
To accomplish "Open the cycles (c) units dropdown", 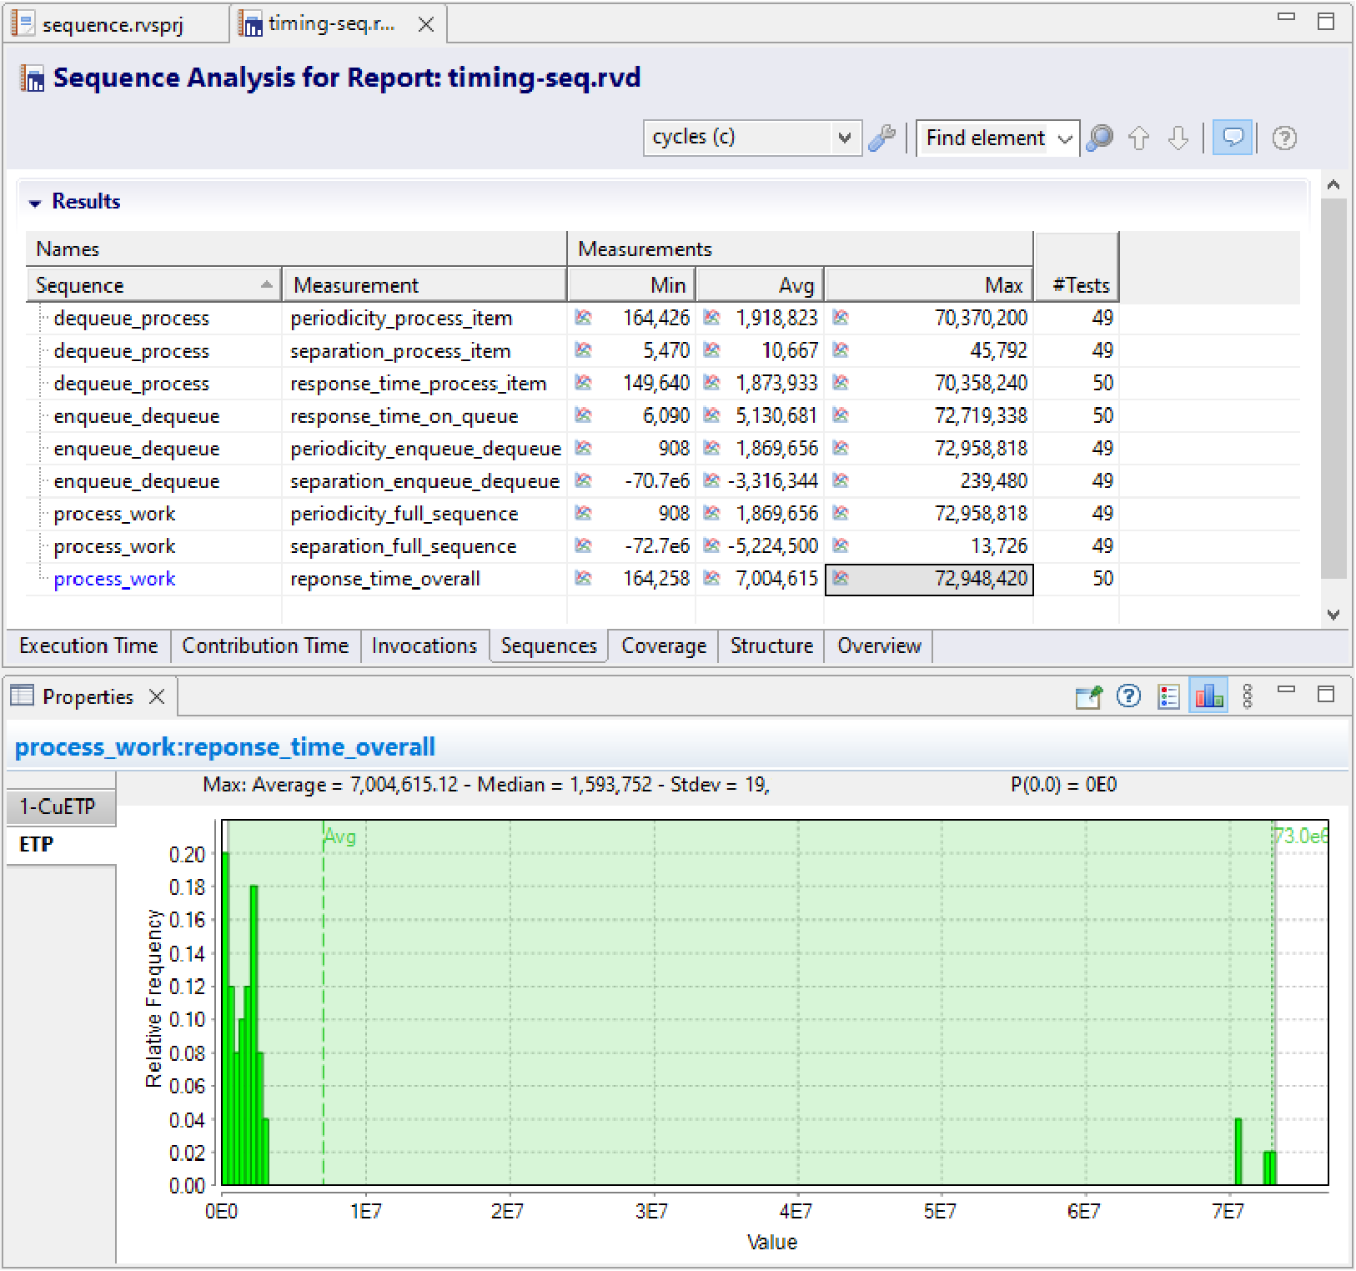I will (752, 138).
